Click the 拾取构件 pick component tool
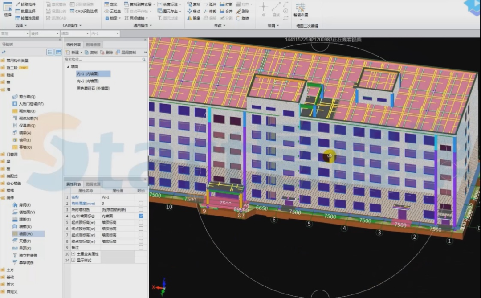The image size is (481, 298). click(x=26, y=4)
